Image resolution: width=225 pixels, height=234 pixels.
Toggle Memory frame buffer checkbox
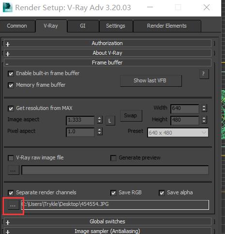point(11,85)
